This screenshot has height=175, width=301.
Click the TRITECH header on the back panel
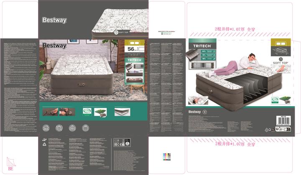click(202, 46)
